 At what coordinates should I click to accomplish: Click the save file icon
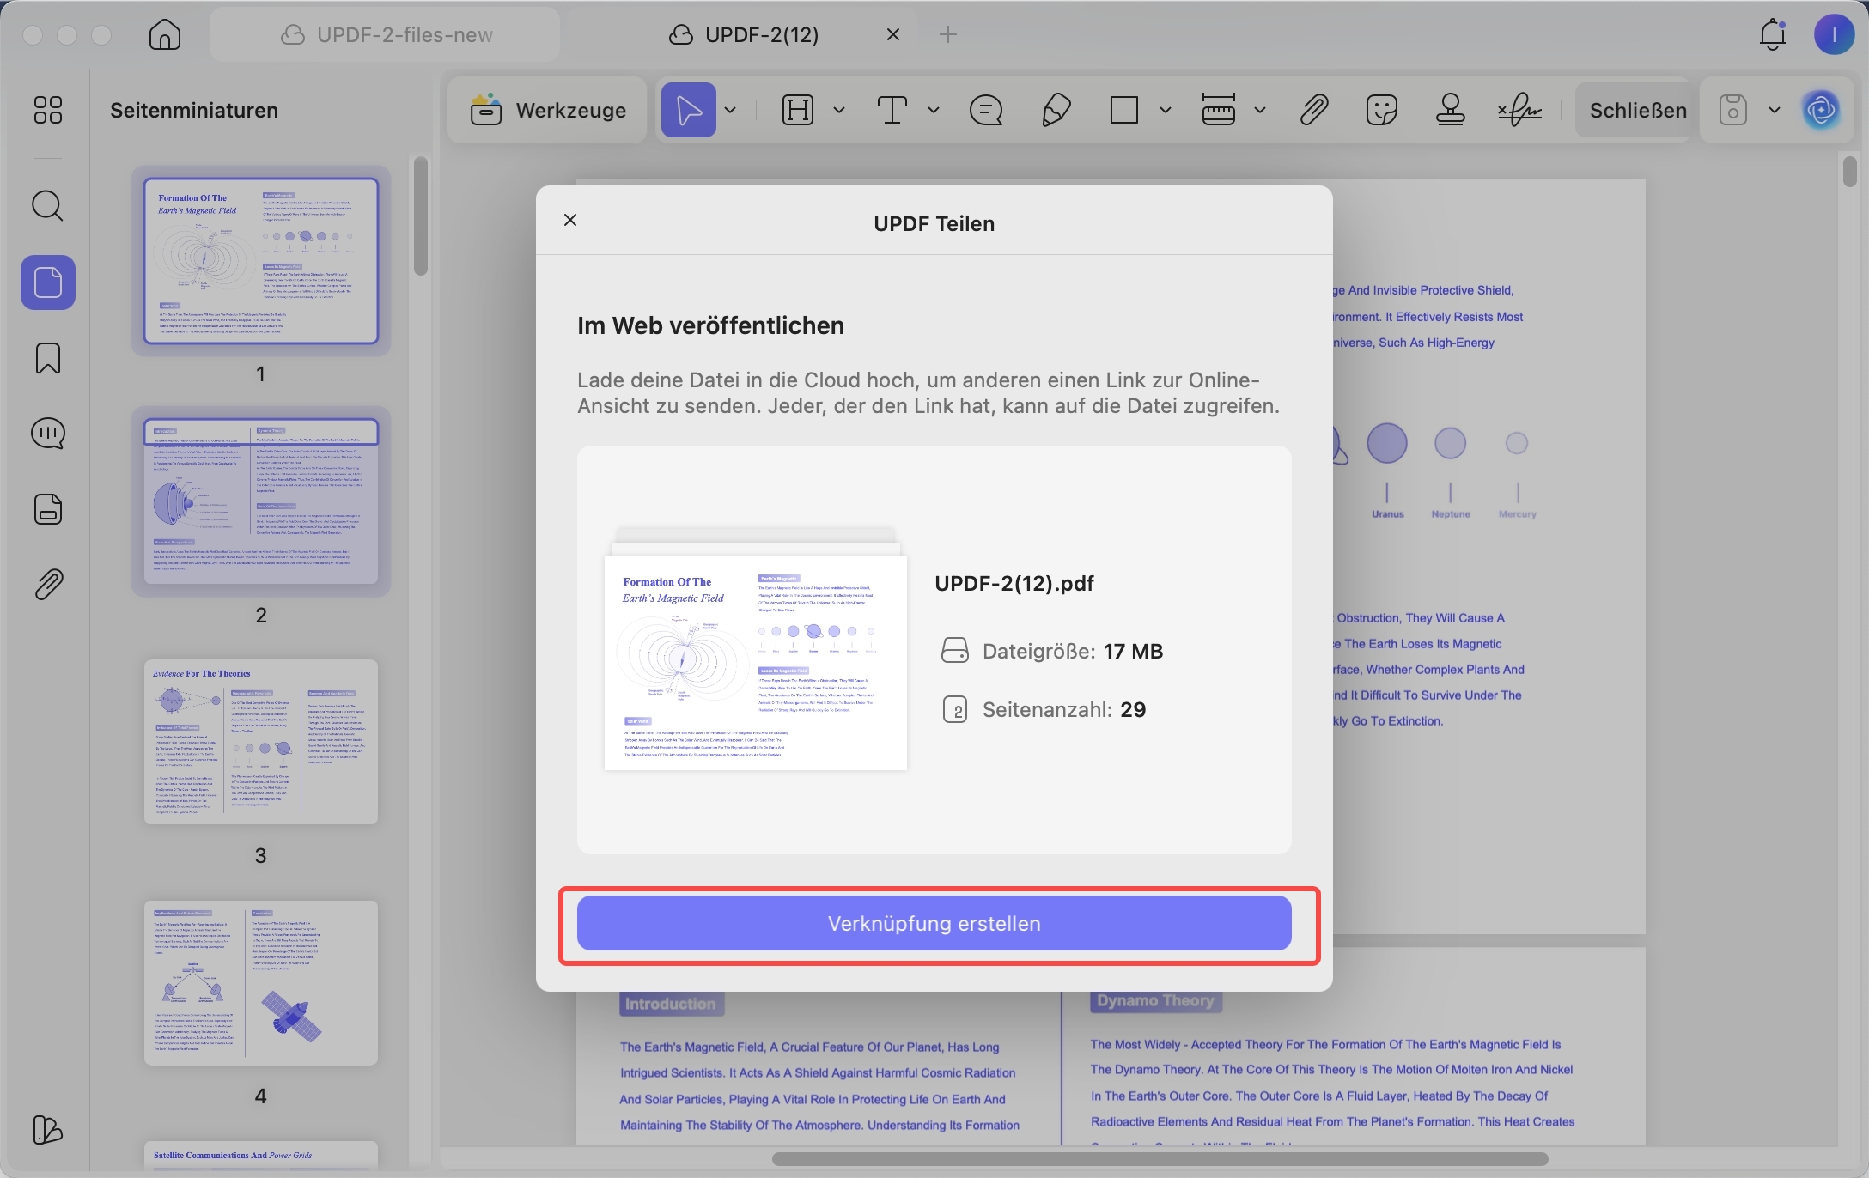(x=1732, y=110)
